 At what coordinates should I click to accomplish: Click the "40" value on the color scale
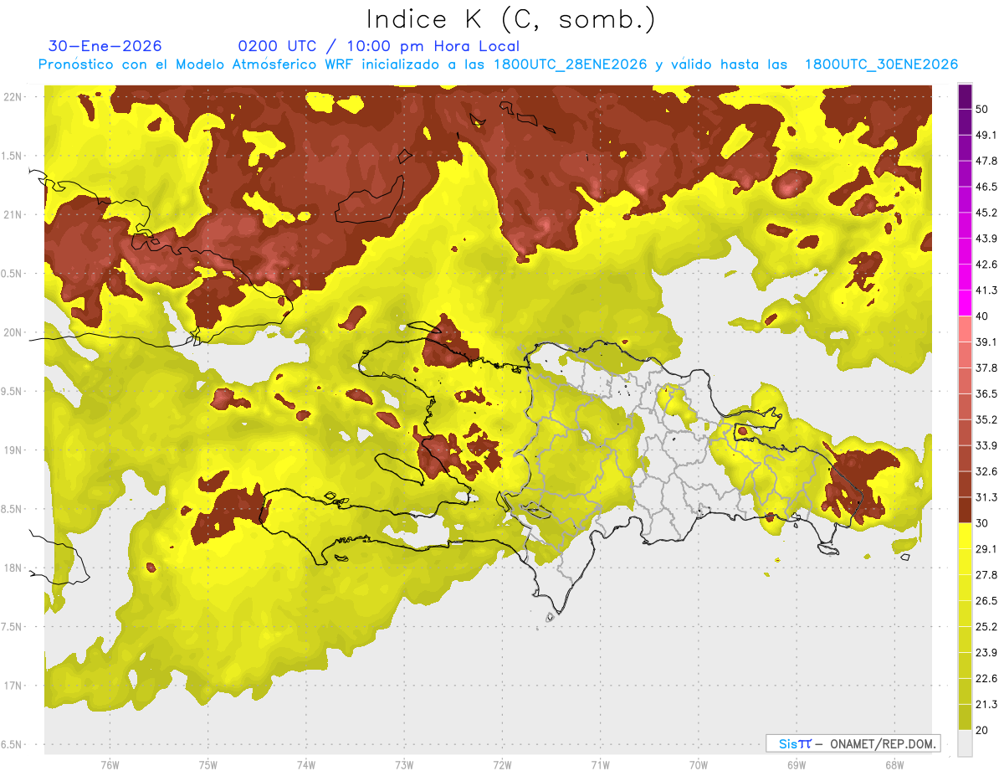click(x=982, y=316)
